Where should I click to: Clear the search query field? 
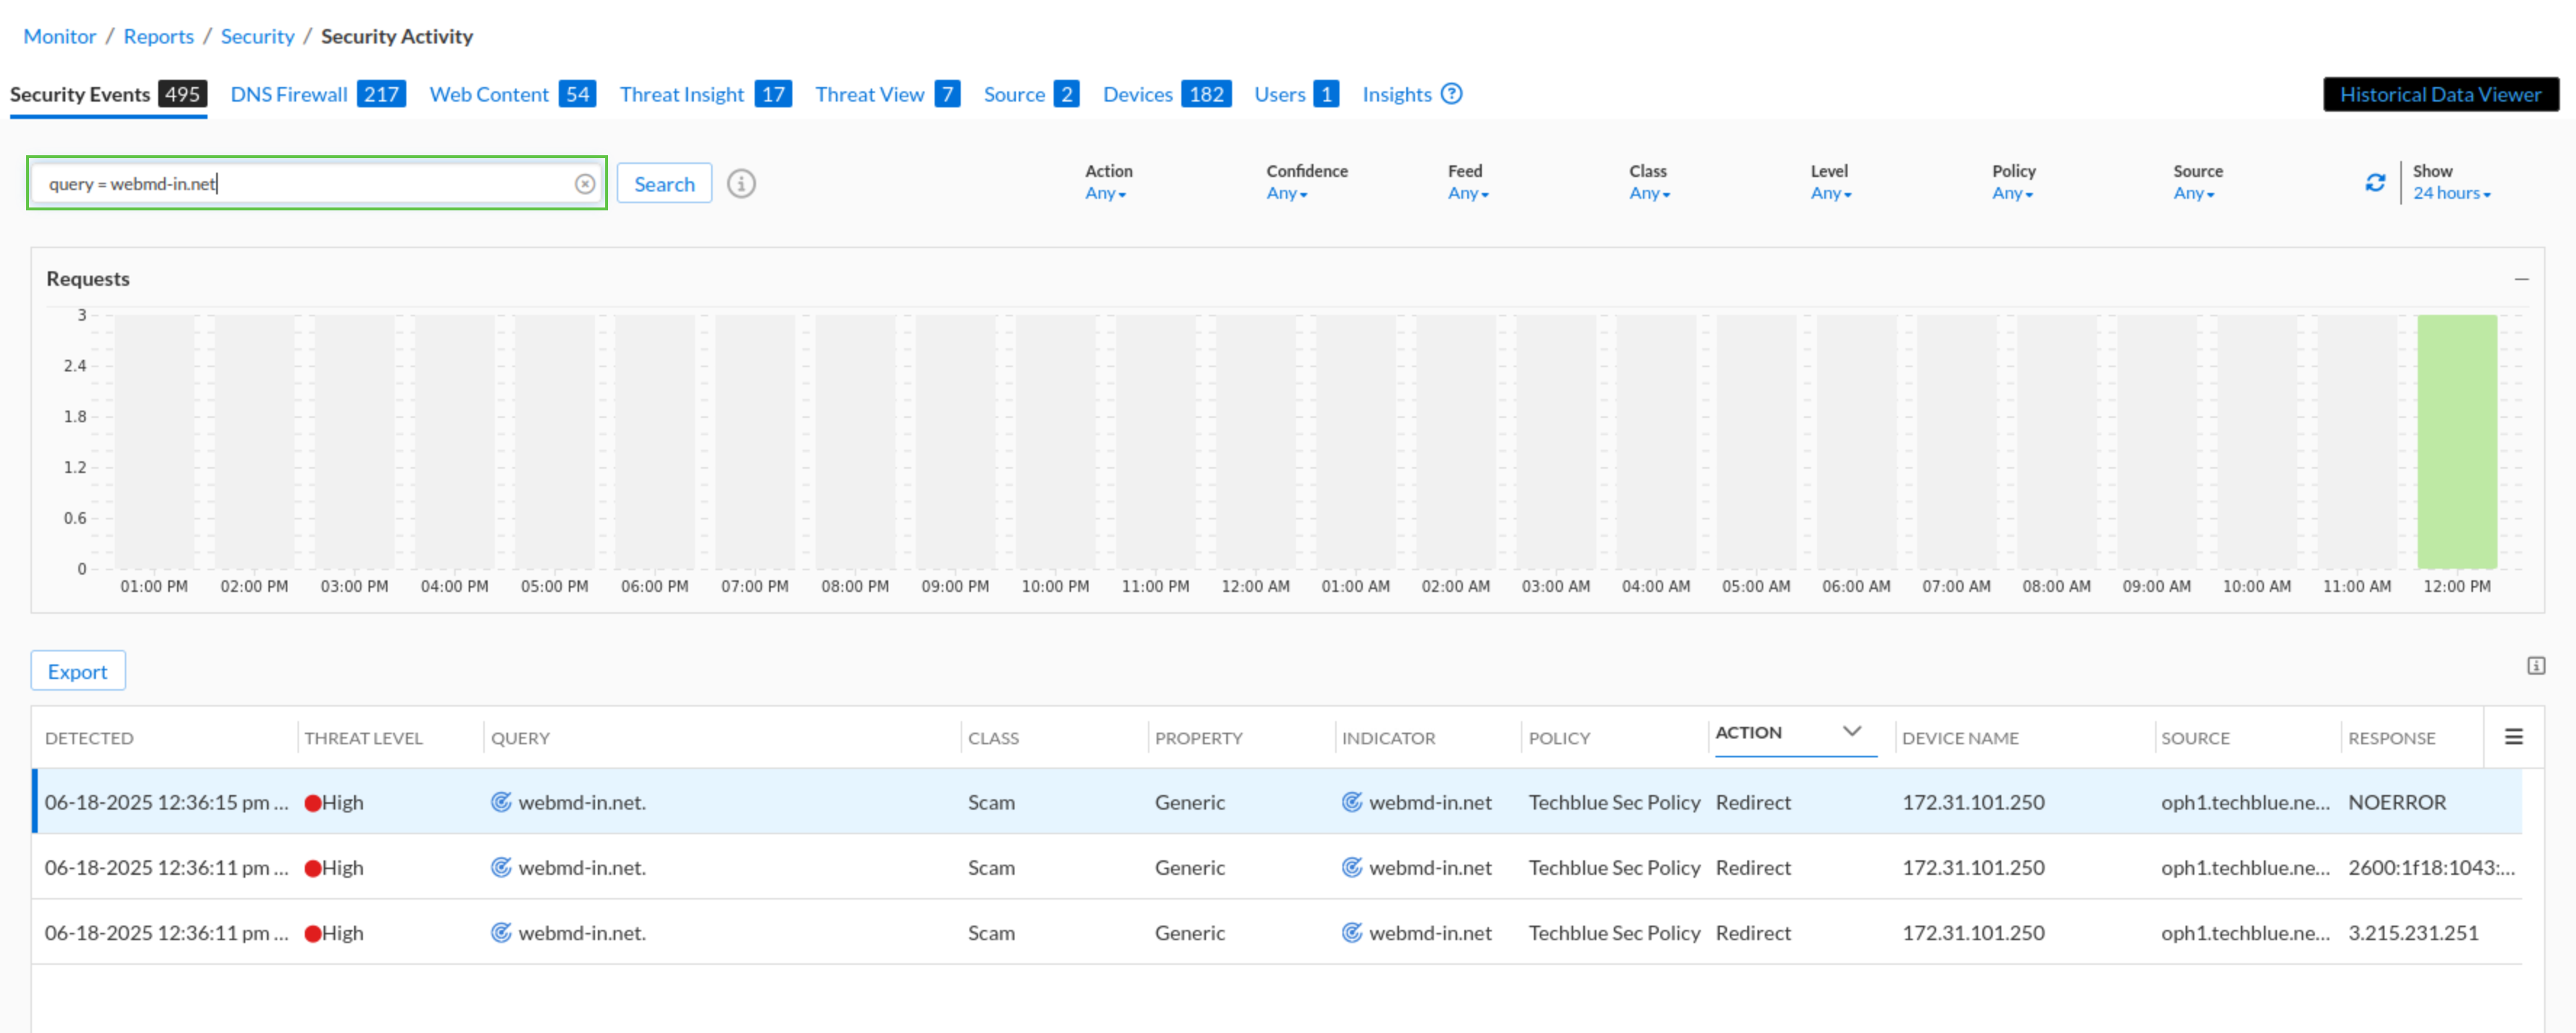[x=585, y=184]
